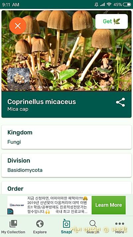Screen dimensions: 133x237
Task: Tap the Snap! camera icon
Action: tap(66, 223)
